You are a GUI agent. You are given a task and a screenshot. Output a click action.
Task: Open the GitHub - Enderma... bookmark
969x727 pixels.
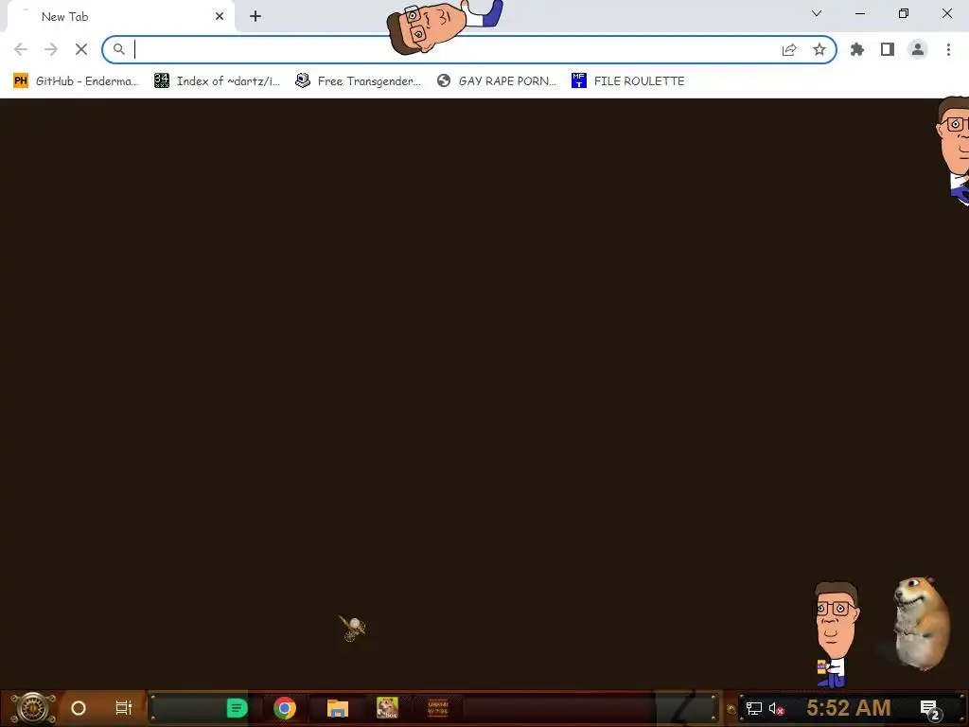pyautogui.click(x=76, y=81)
